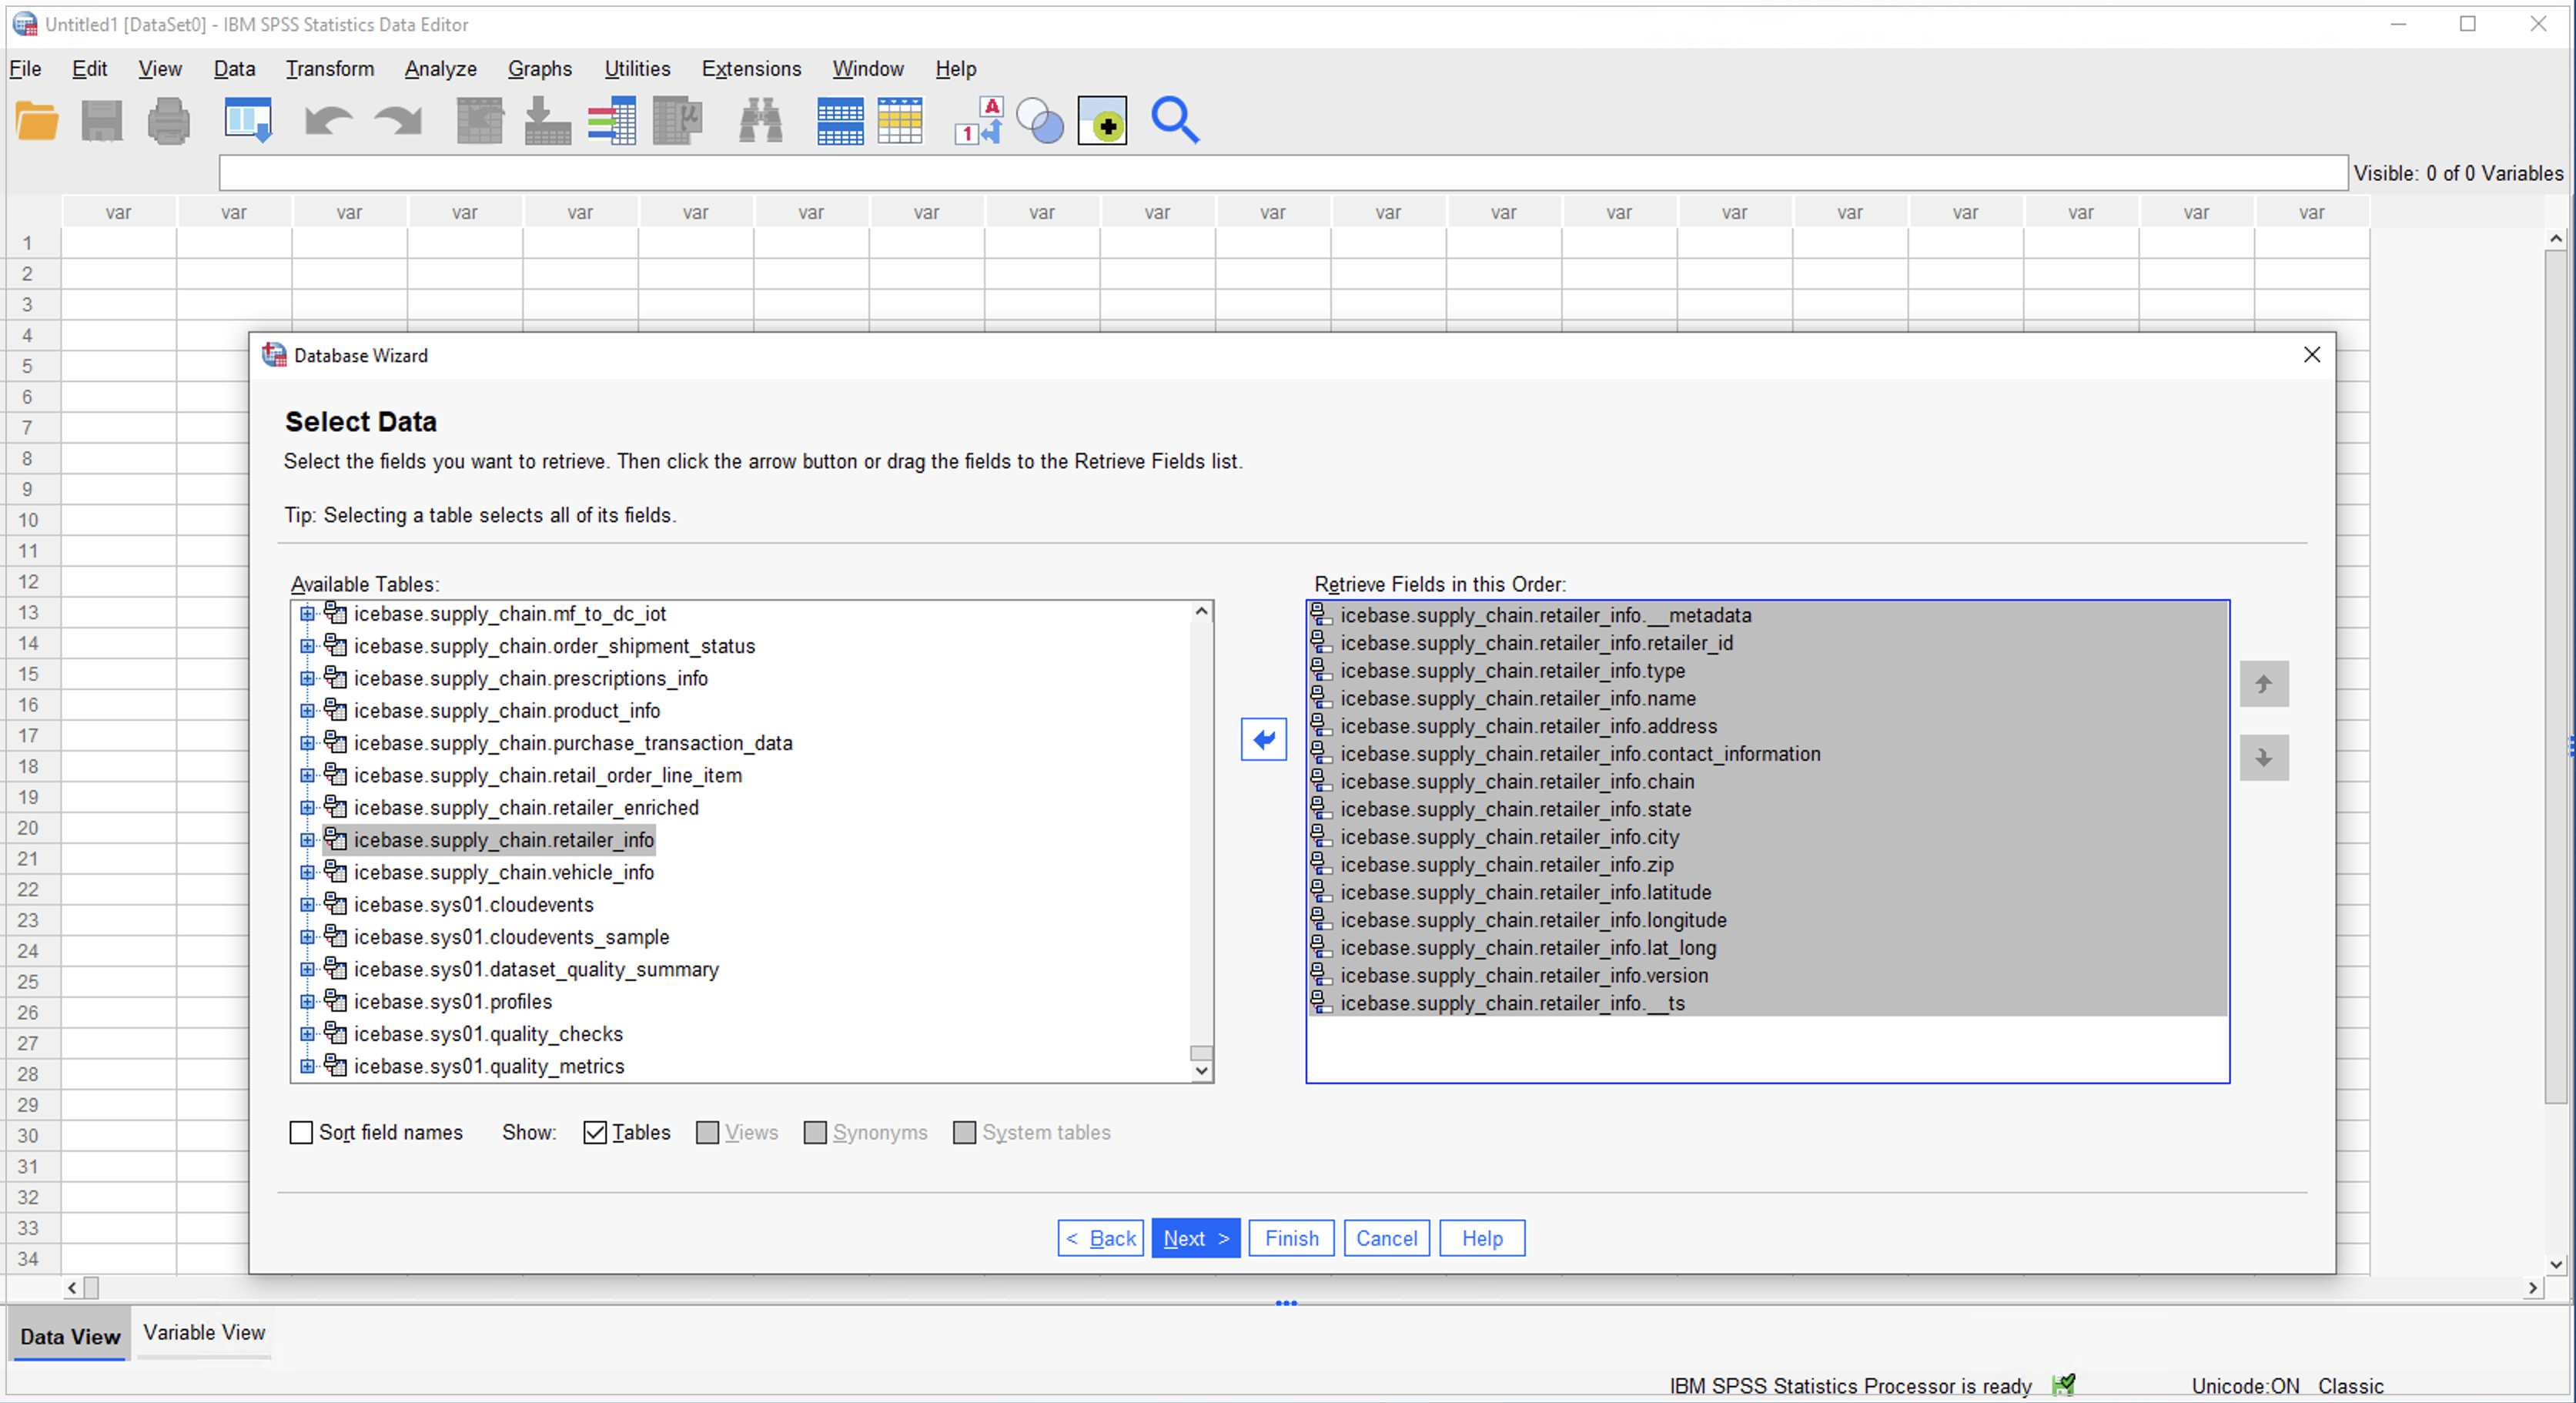Open the Analyze menu
The height and width of the screenshot is (1403, 2576).
(439, 68)
